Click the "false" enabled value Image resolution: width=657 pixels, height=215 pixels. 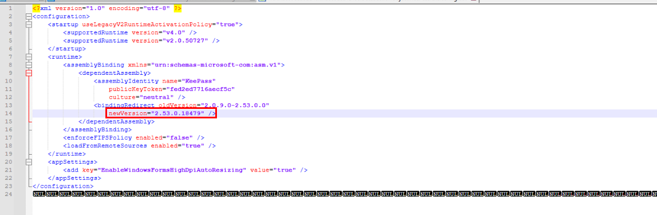180,138
